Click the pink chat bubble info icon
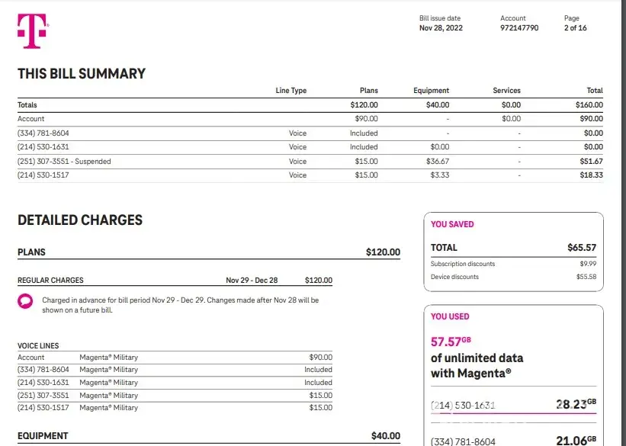 click(25, 301)
